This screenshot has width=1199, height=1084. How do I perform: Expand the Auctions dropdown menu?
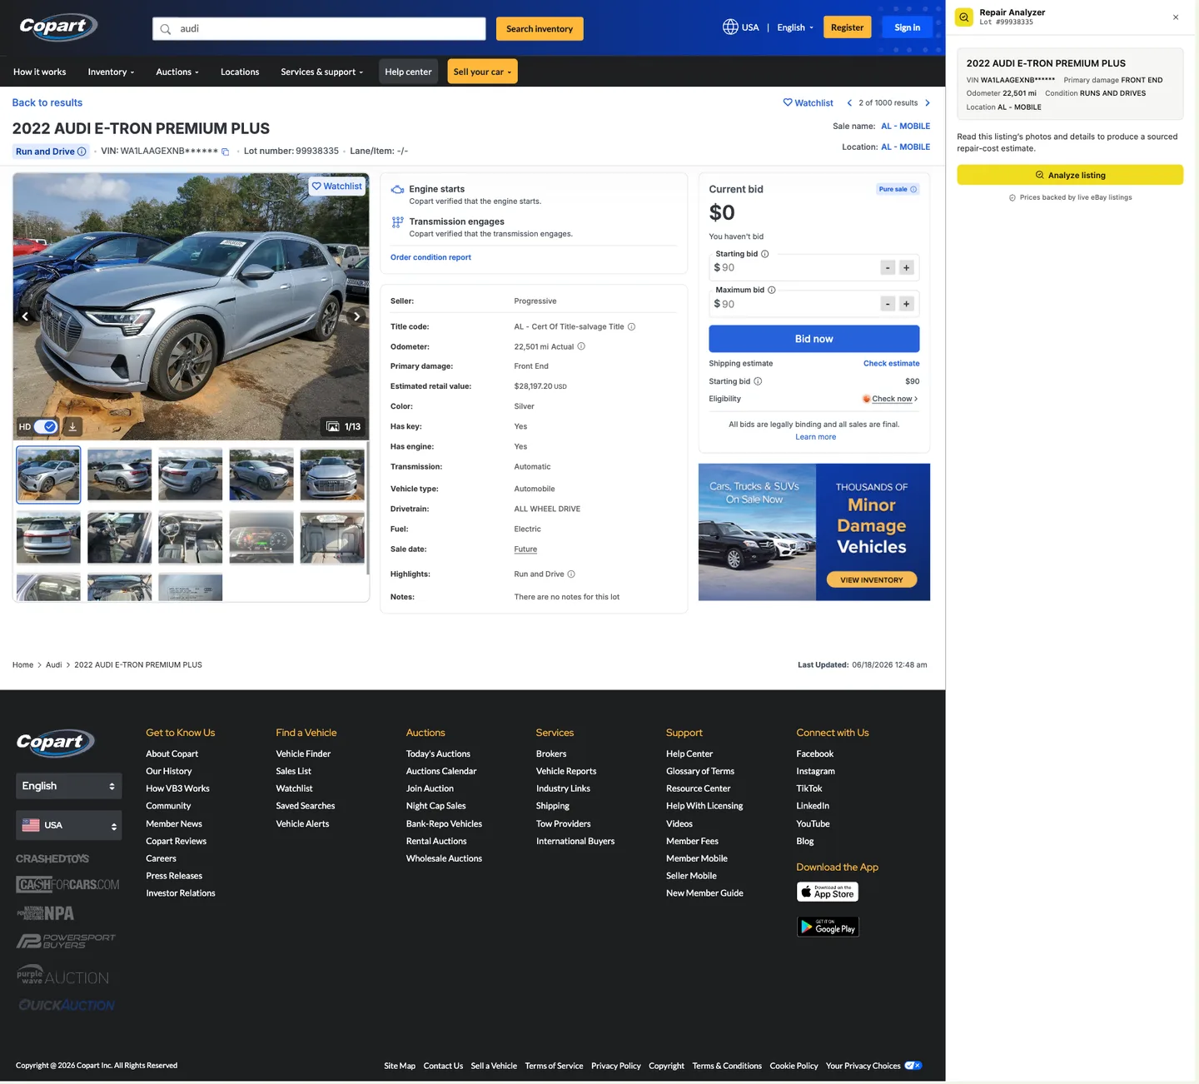point(177,72)
